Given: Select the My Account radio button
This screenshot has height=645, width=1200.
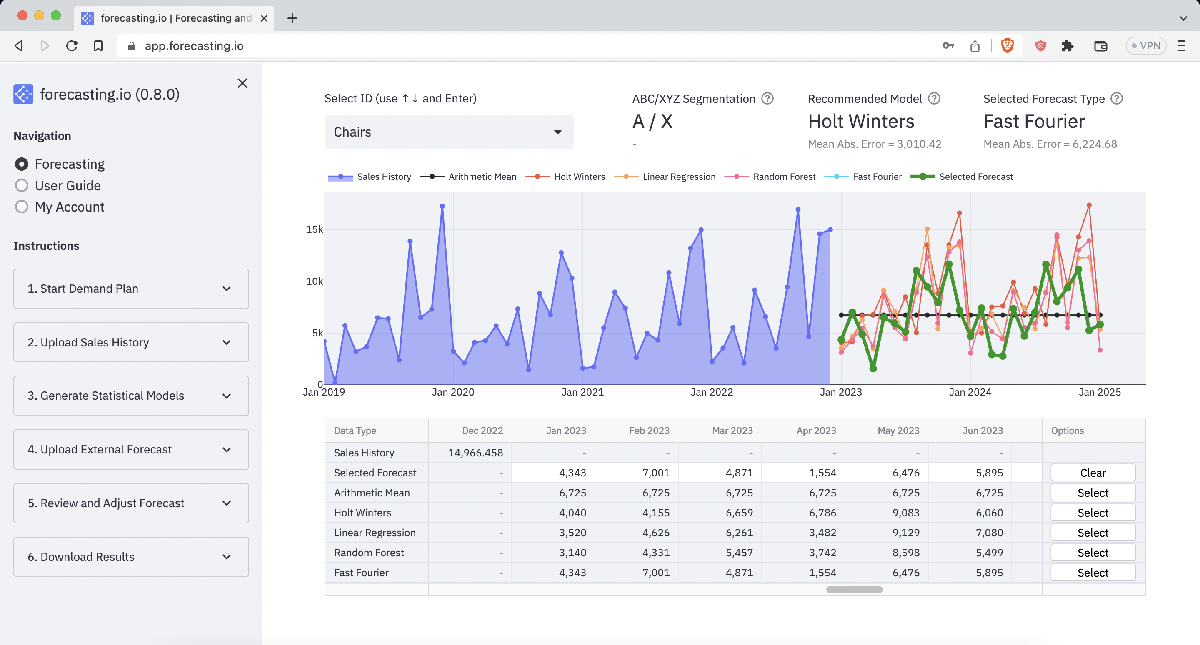Looking at the screenshot, I should 21,207.
